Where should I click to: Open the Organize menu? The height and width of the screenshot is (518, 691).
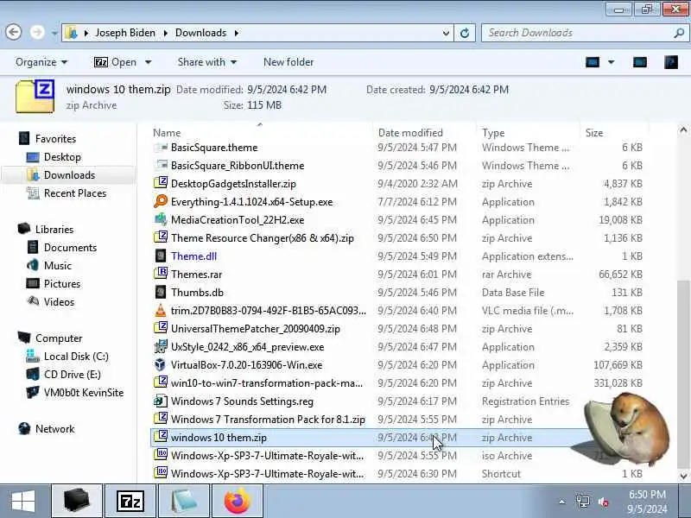point(41,62)
